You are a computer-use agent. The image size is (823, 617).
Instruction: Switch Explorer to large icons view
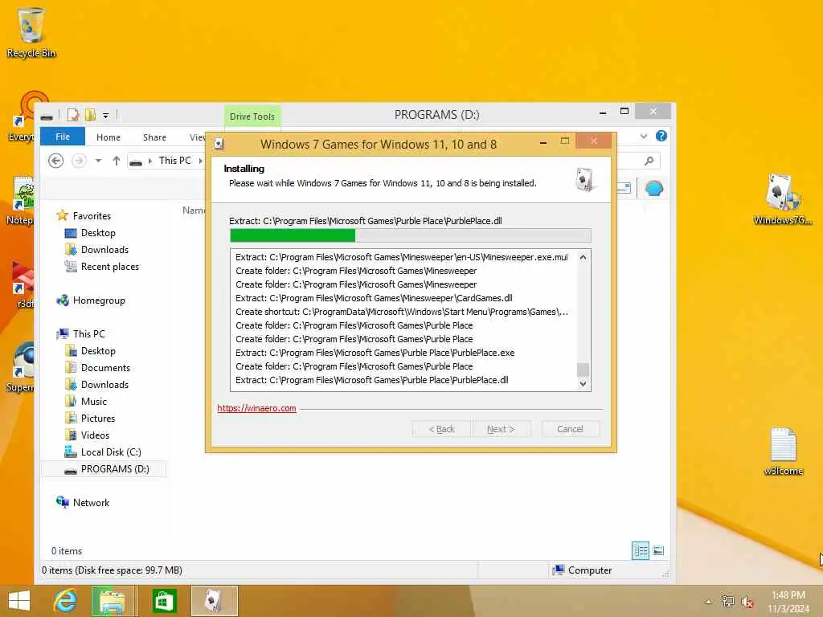pyautogui.click(x=658, y=550)
